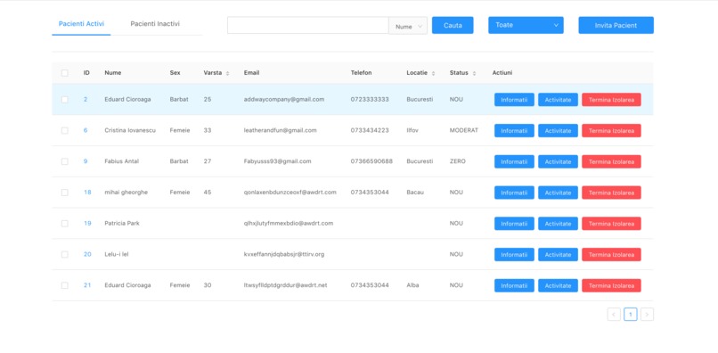Click the ZERO status cell
Image resolution: width=718 pixels, height=353 pixels.
coord(458,161)
